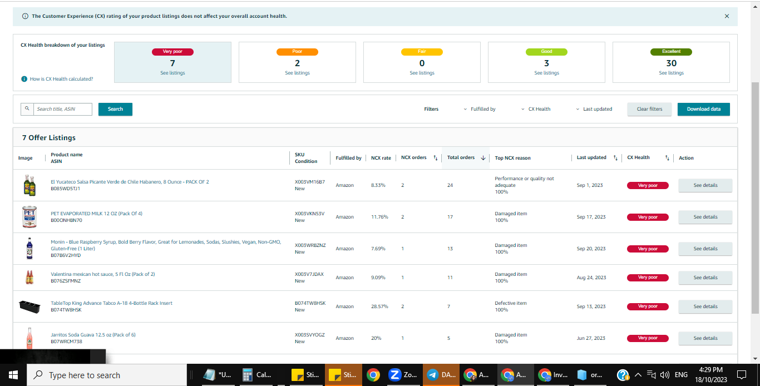
Task: Dismiss the CX rating info banner
Action: [727, 16]
